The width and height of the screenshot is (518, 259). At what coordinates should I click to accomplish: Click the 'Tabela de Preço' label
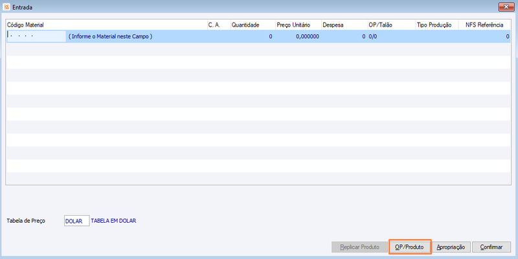click(x=26, y=221)
